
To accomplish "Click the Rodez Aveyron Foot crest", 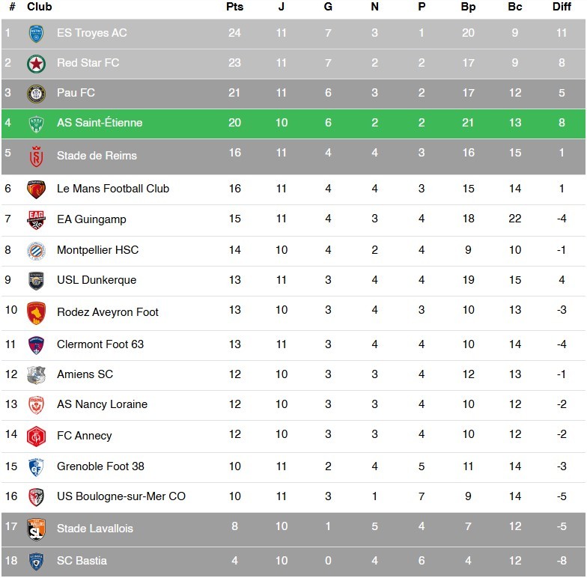I will tap(36, 312).
